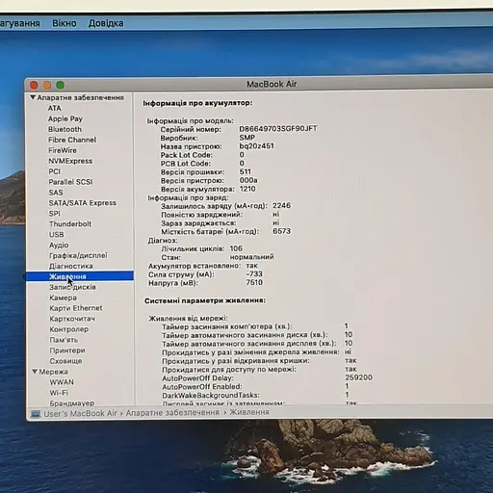Click AutoPowerOff Delay value 259200
493x493 pixels.
(x=359, y=377)
